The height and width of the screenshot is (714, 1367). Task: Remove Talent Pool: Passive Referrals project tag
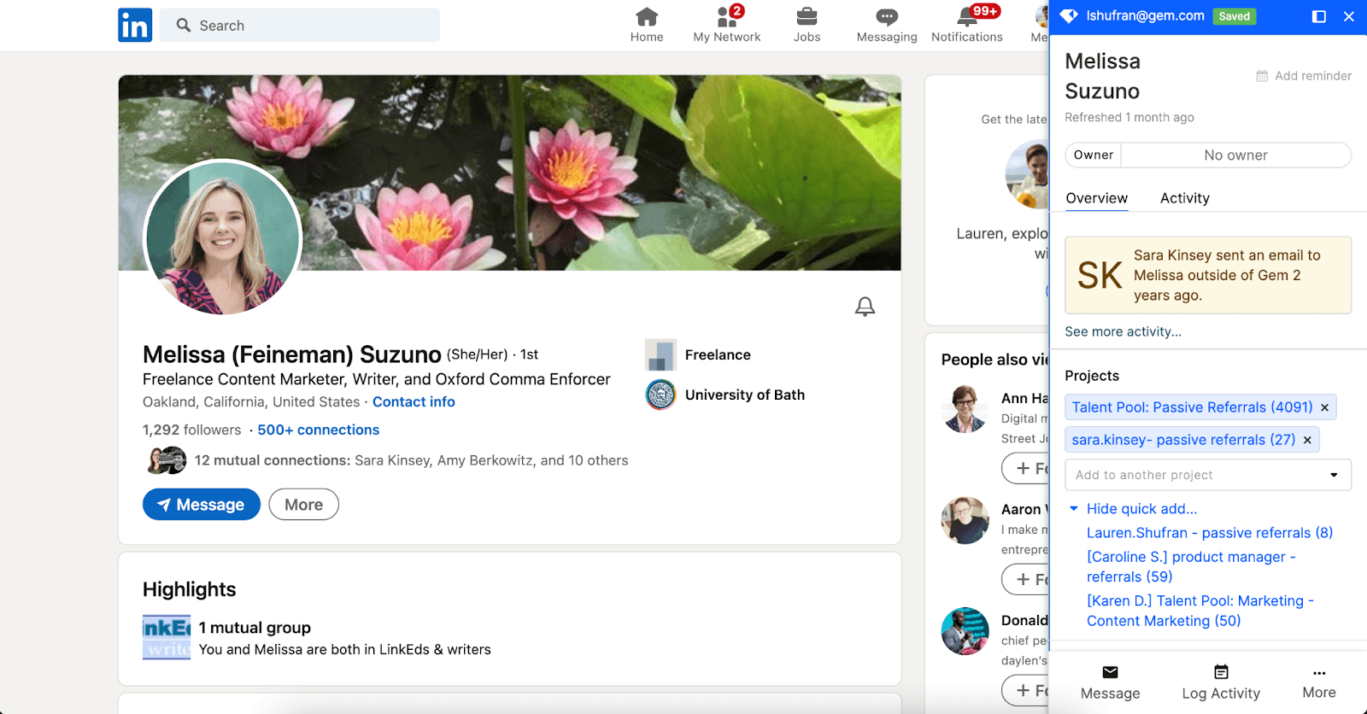click(x=1325, y=407)
